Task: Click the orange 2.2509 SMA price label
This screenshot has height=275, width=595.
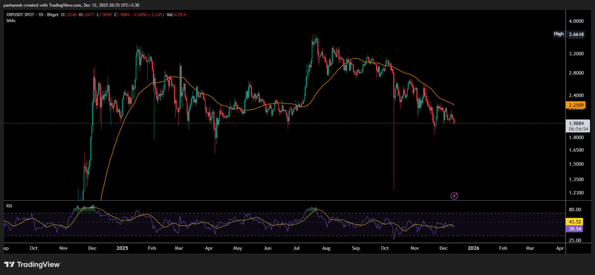Action: pyautogui.click(x=575, y=105)
